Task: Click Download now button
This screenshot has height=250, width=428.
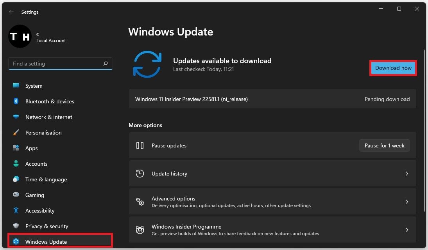Action: click(x=393, y=68)
